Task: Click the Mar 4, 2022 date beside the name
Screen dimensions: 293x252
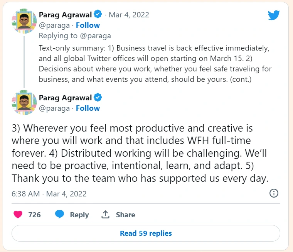Action: pos(129,15)
